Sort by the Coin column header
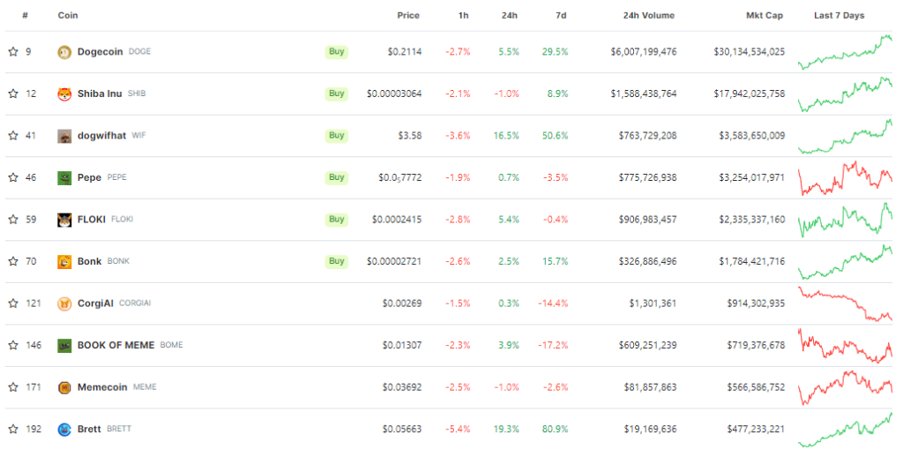Image resolution: width=903 pixels, height=449 pixels. click(67, 16)
